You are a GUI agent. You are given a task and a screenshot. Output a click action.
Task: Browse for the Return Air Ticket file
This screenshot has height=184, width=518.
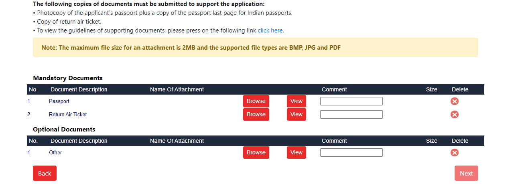tap(256, 114)
